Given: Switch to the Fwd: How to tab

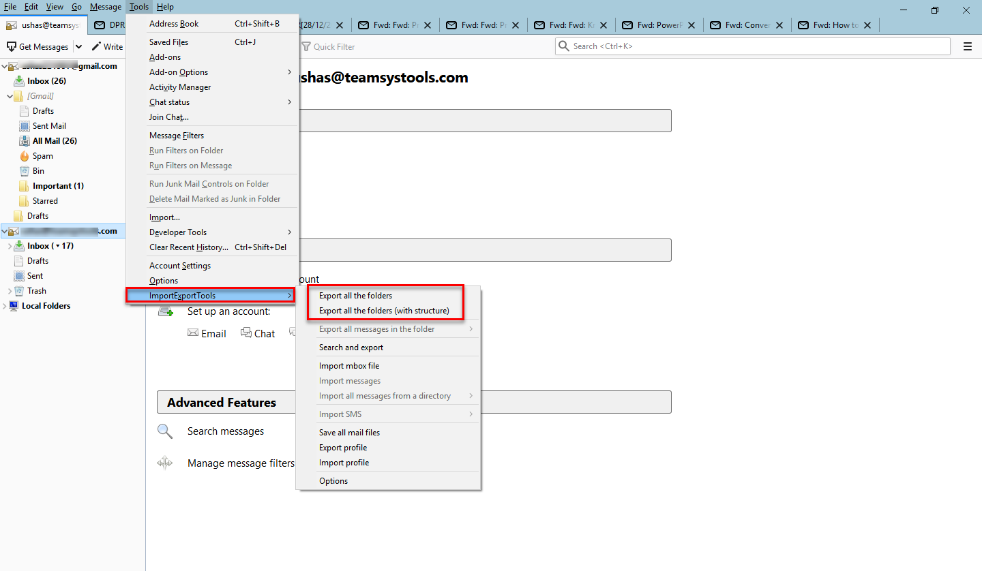Looking at the screenshot, I should click(835, 25).
